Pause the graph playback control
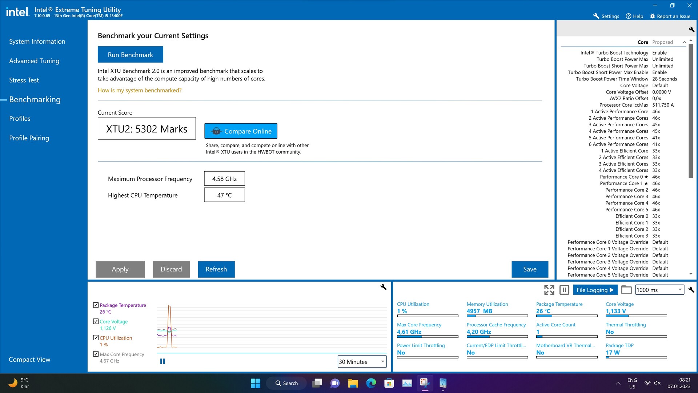 tap(163, 361)
